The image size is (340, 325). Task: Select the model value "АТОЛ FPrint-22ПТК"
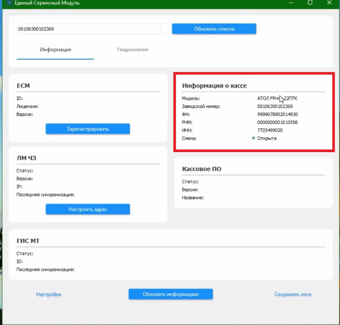point(277,99)
